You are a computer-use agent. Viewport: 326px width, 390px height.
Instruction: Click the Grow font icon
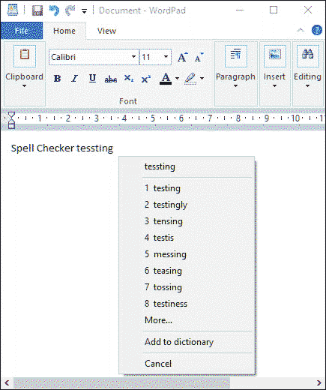tap(183, 57)
